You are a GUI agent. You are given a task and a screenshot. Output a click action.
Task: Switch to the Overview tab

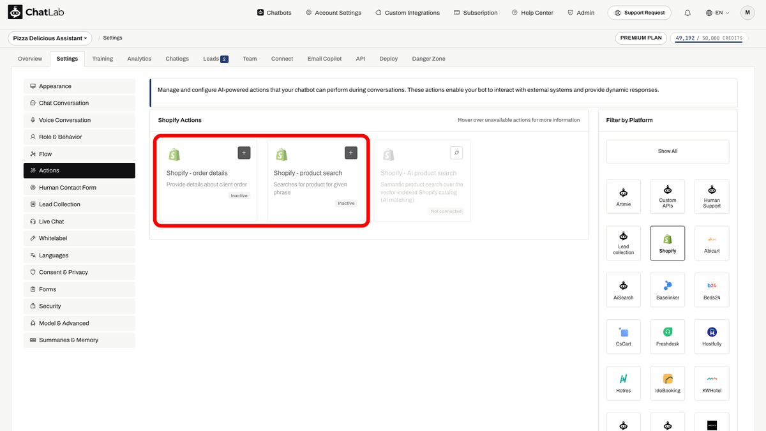(30, 59)
